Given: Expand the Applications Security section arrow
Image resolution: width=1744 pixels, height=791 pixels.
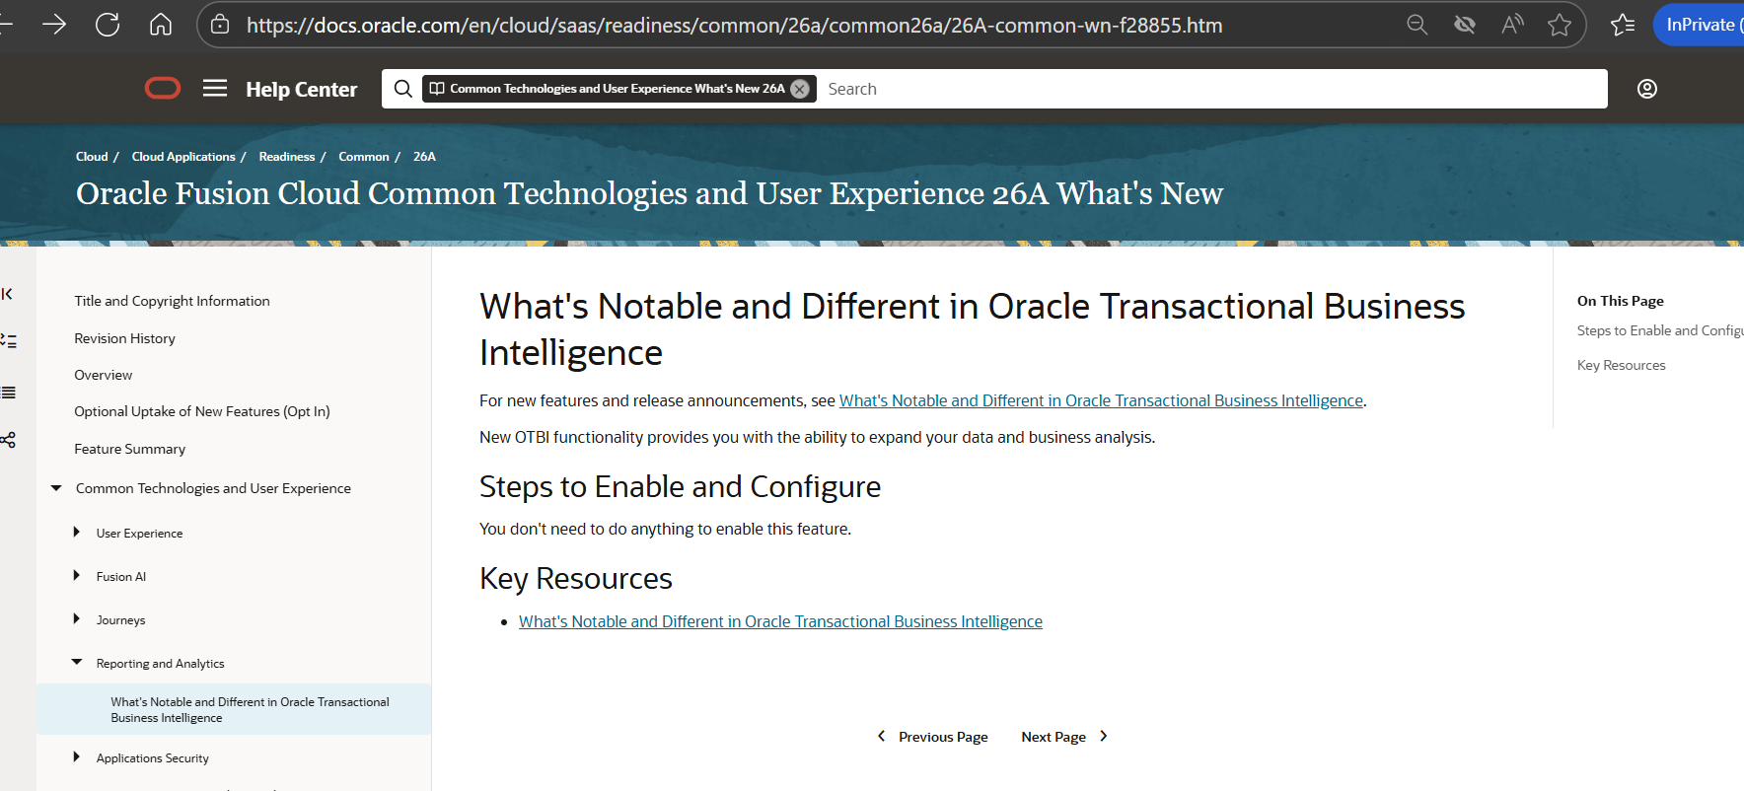Looking at the screenshot, I should tap(76, 757).
